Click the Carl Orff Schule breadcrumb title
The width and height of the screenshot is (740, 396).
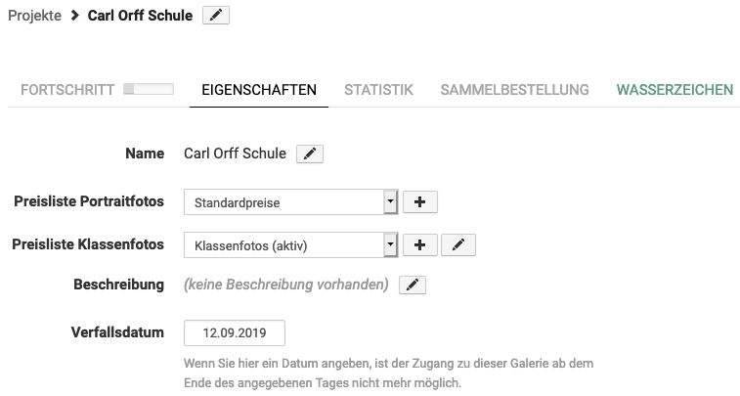click(140, 16)
